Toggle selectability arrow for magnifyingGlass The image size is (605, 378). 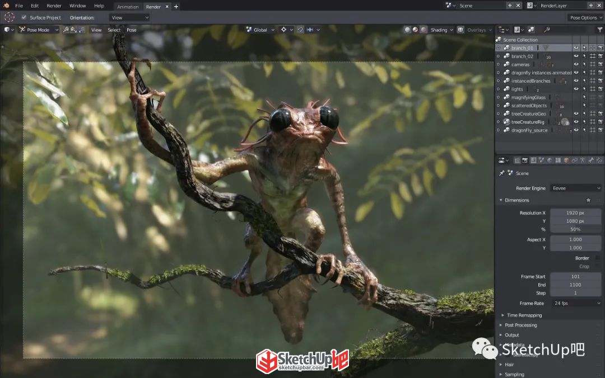tap(584, 97)
